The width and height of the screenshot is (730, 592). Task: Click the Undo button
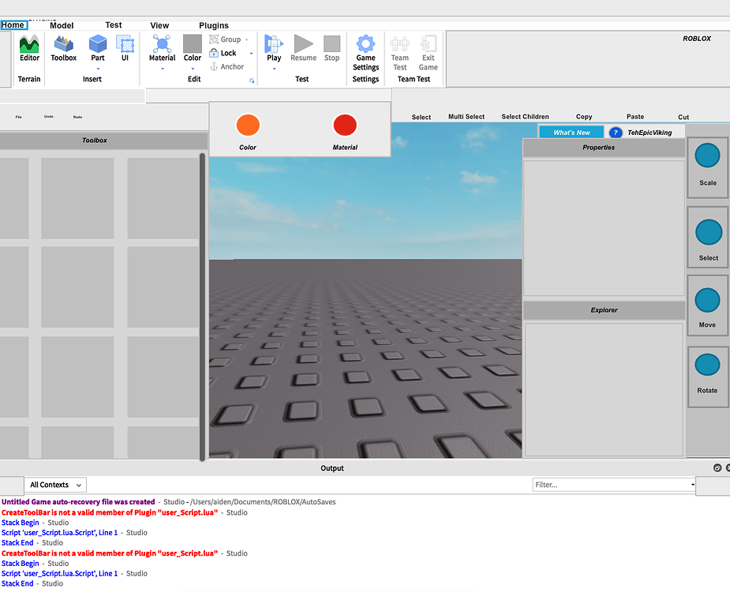coord(49,117)
